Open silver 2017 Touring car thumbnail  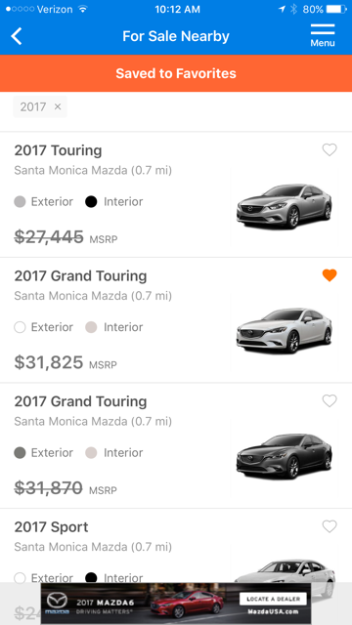(x=284, y=206)
